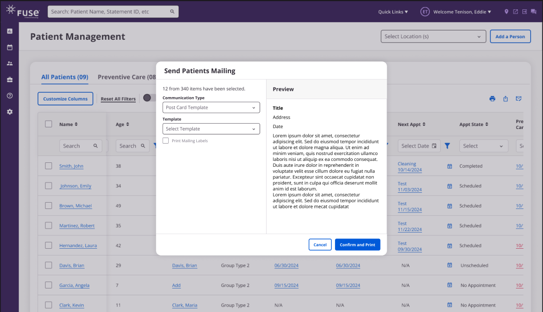Open the Quick Links menu
Screen dimensions: 543x312
pos(392,12)
